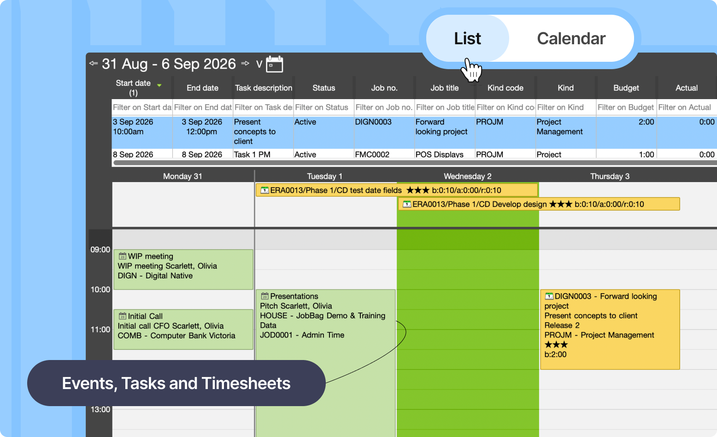The height and width of the screenshot is (437, 717).
Task: Go to previous week using left arrow
Action: point(94,64)
